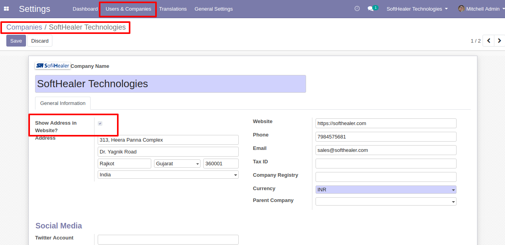Click the Settings app title
The height and width of the screenshot is (245, 505).
35,9
